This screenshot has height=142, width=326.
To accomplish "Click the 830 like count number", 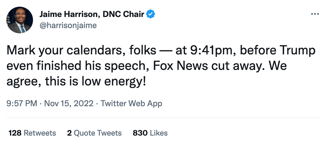I will pyautogui.click(x=140, y=133).
